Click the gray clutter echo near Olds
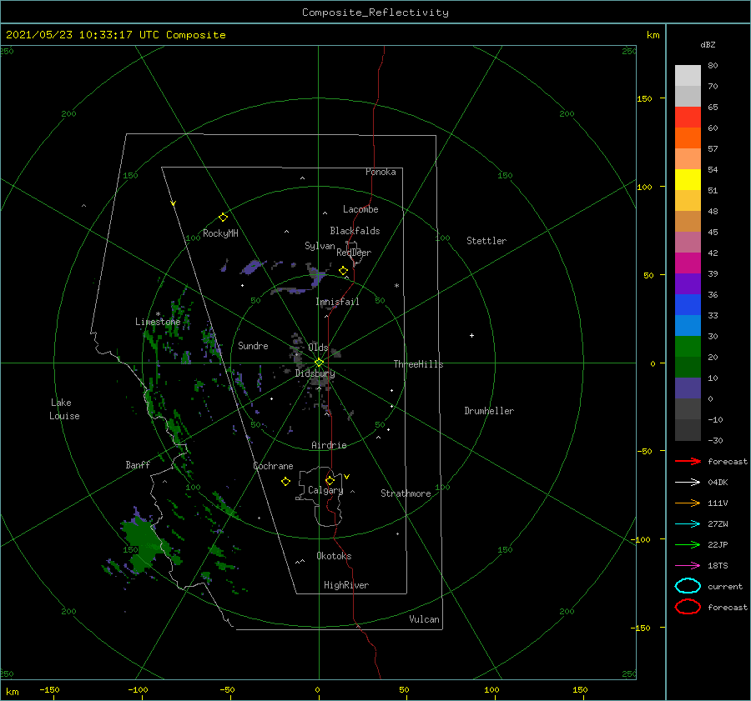The height and width of the screenshot is (701, 751). tap(297, 348)
